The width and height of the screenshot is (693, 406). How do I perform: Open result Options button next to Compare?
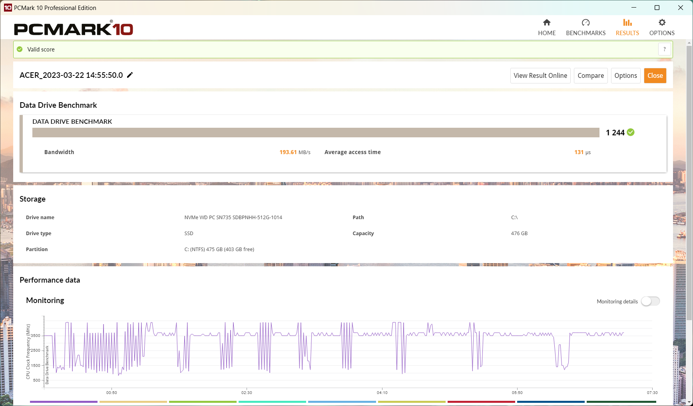coord(625,75)
